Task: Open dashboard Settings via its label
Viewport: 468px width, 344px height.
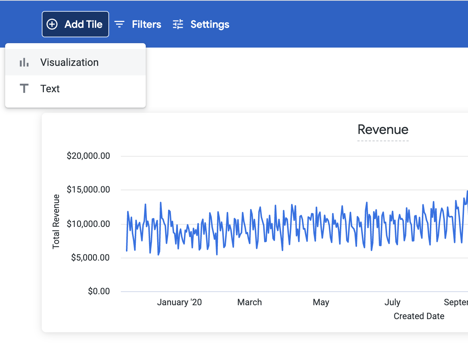Action: coord(210,25)
